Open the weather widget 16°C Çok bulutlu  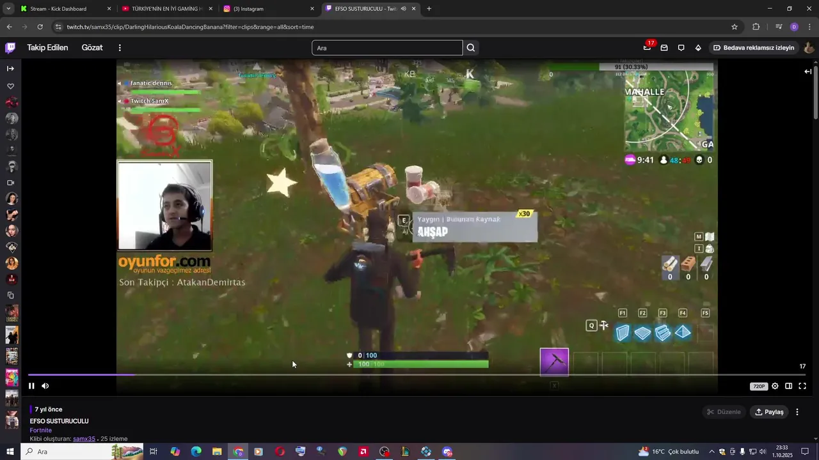[x=669, y=452]
